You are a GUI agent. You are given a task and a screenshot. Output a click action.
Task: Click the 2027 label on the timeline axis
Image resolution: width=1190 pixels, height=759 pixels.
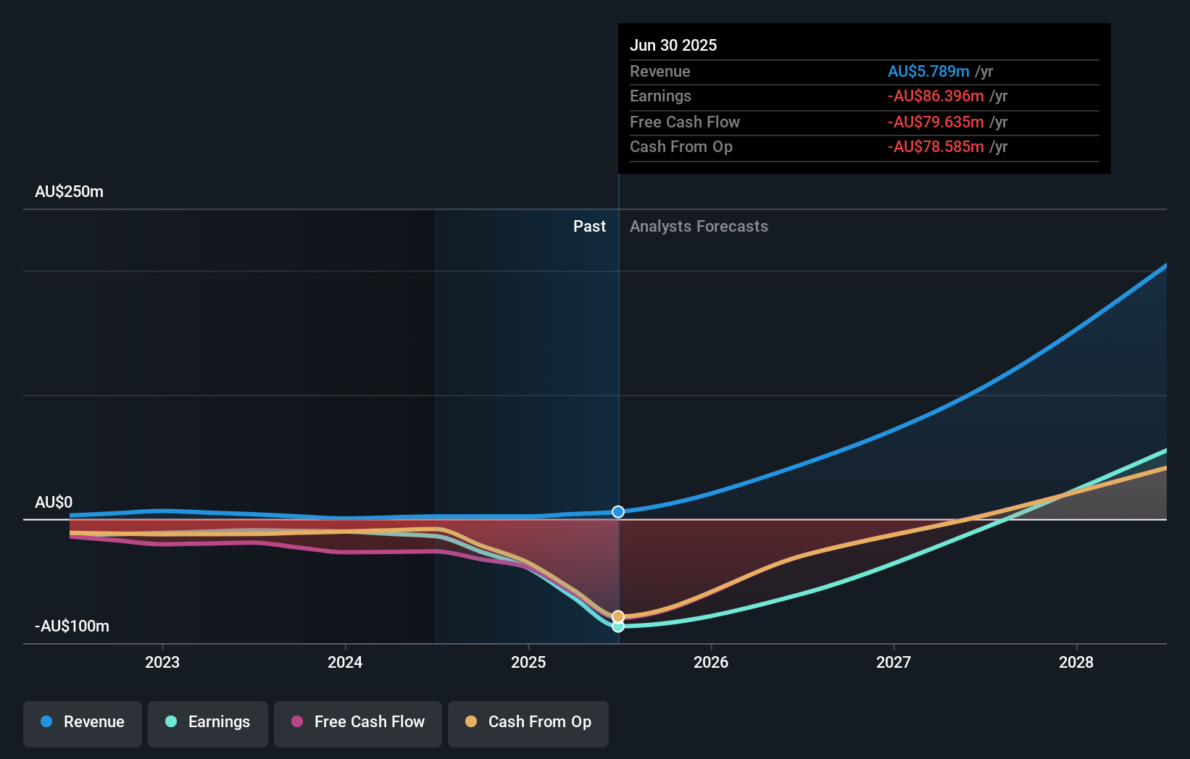pyautogui.click(x=894, y=662)
